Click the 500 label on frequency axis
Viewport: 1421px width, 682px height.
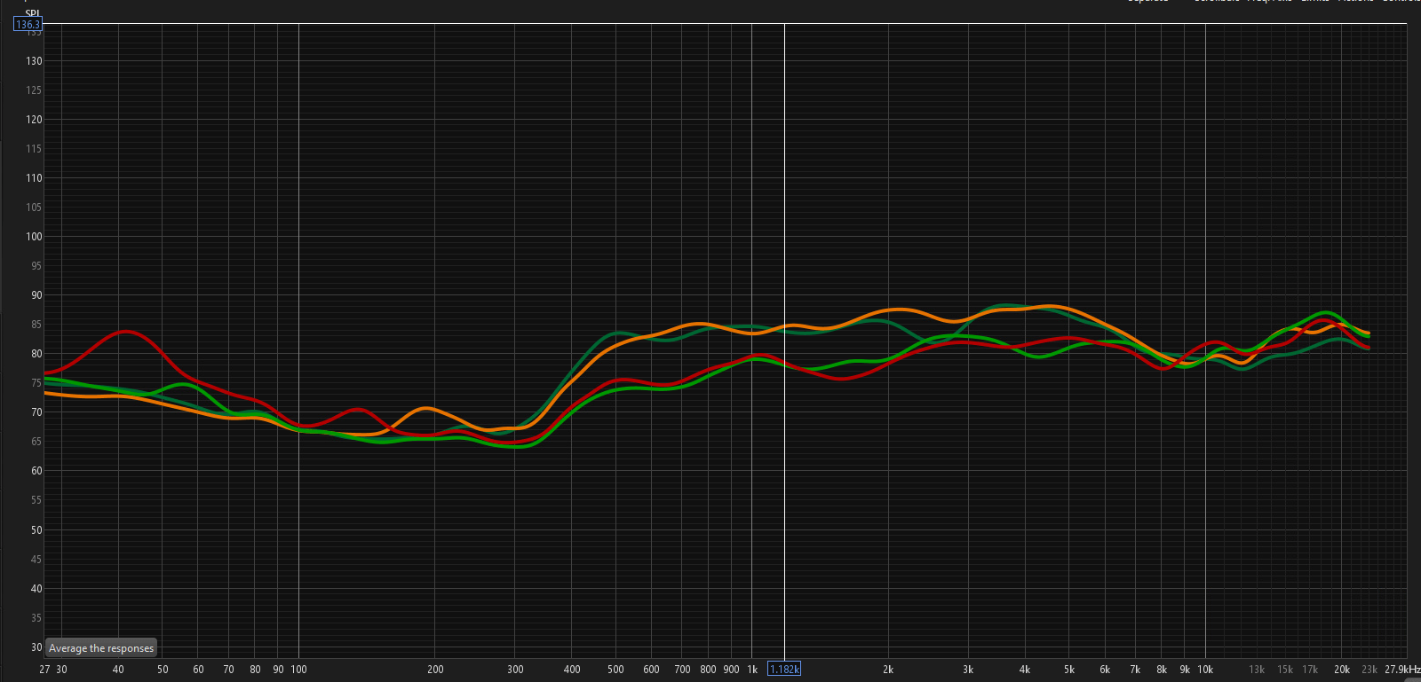coord(615,670)
